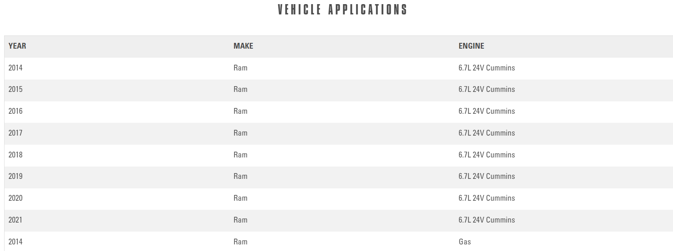Select 6.7L 24V Cummins in the 2018 row
673x251 pixels.
(x=487, y=155)
